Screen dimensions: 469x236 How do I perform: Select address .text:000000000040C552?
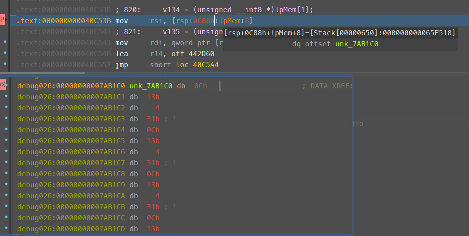coord(64,65)
